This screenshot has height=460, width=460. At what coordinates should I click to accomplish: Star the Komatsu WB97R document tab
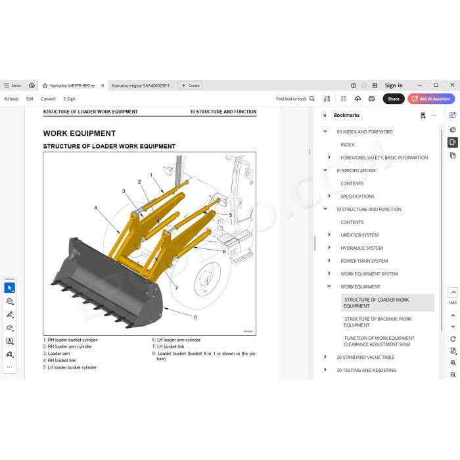(x=45, y=85)
